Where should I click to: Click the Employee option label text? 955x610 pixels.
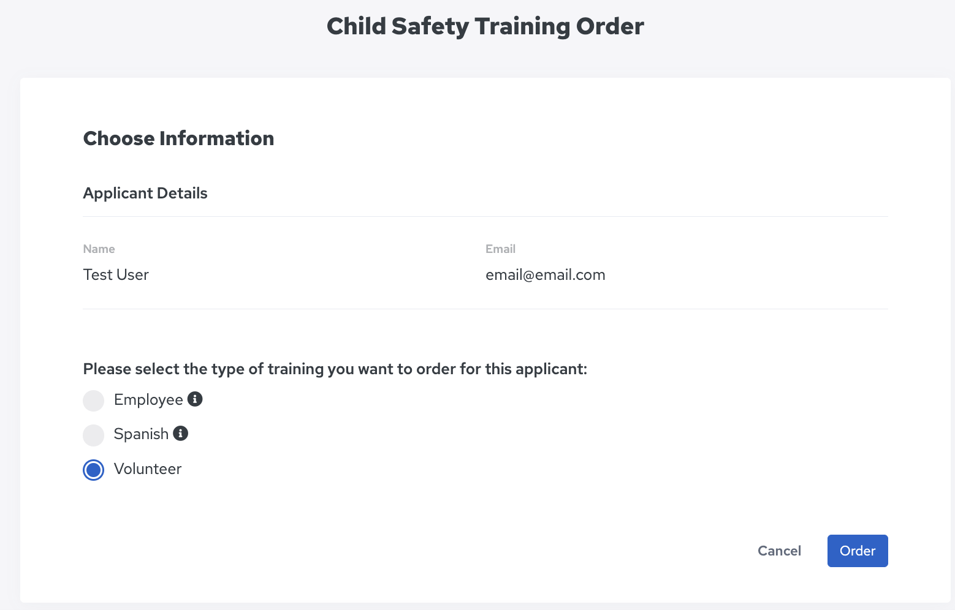pyautogui.click(x=148, y=400)
